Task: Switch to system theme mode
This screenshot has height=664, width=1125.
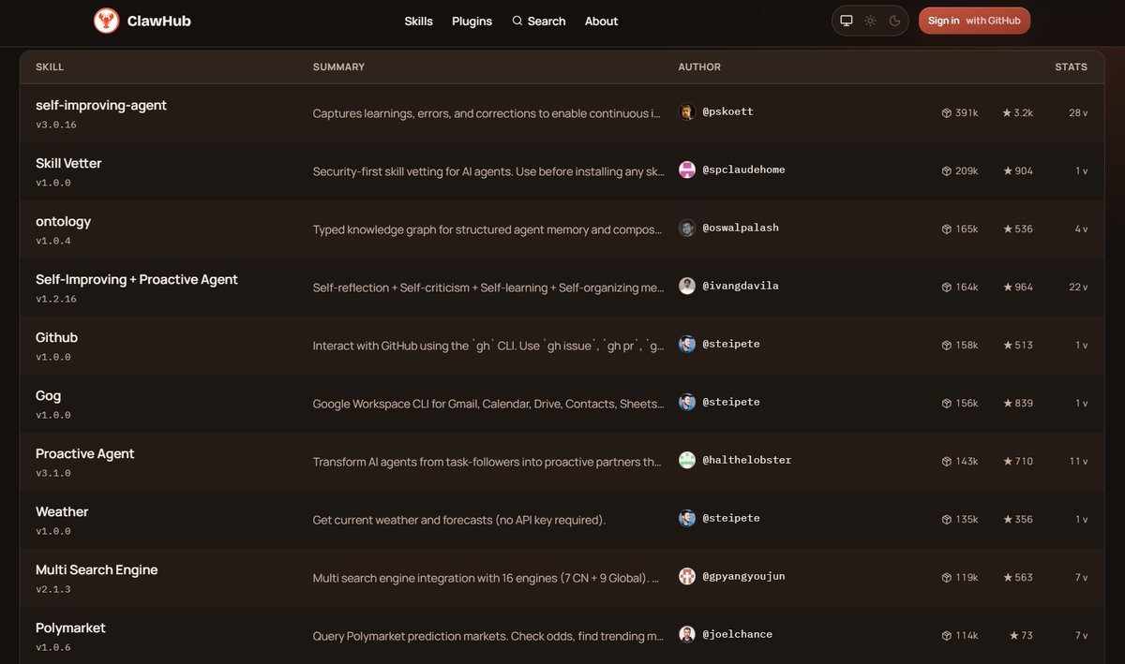Action: [x=847, y=21]
